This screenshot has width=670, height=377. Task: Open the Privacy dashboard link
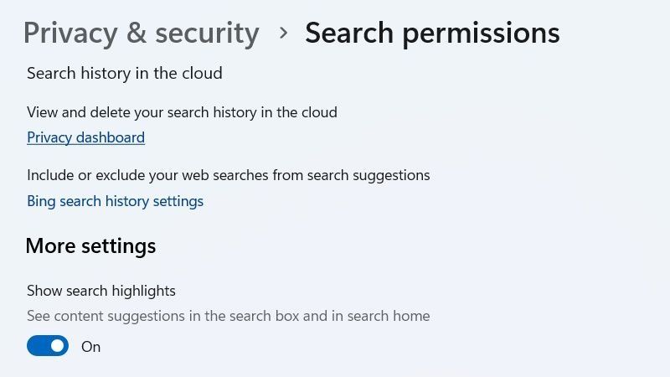tap(85, 137)
